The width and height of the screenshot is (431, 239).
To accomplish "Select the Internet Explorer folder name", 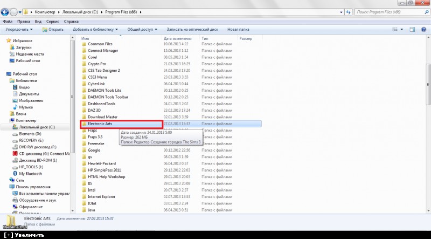I will (x=102, y=196).
